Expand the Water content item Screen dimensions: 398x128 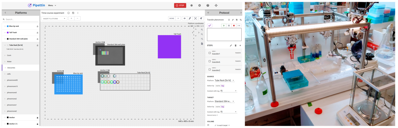coord(5,61)
